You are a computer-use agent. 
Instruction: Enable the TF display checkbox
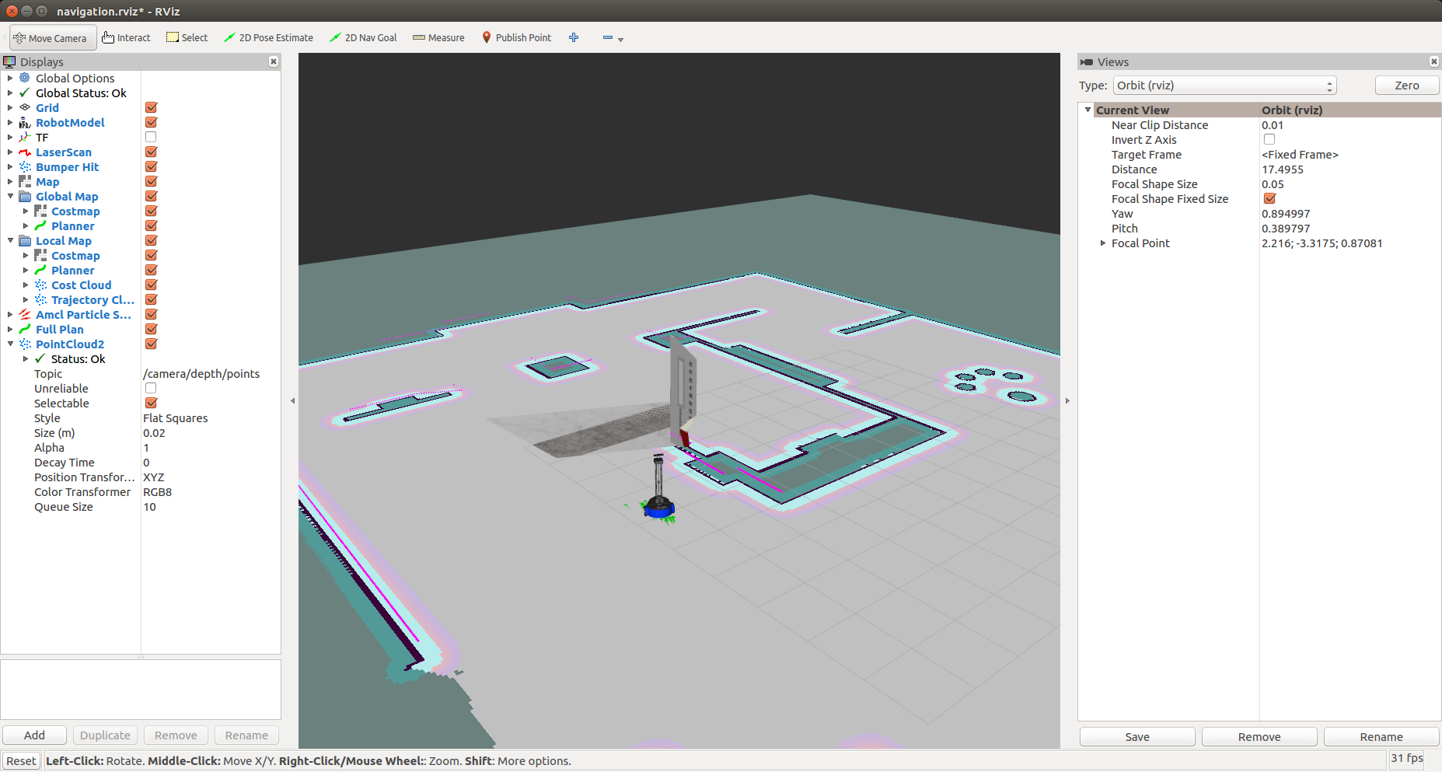[x=151, y=137]
